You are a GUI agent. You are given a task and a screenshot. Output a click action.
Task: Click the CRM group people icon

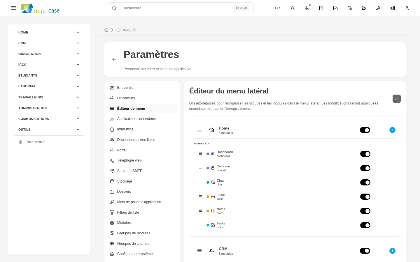click(x=212, y=251)
